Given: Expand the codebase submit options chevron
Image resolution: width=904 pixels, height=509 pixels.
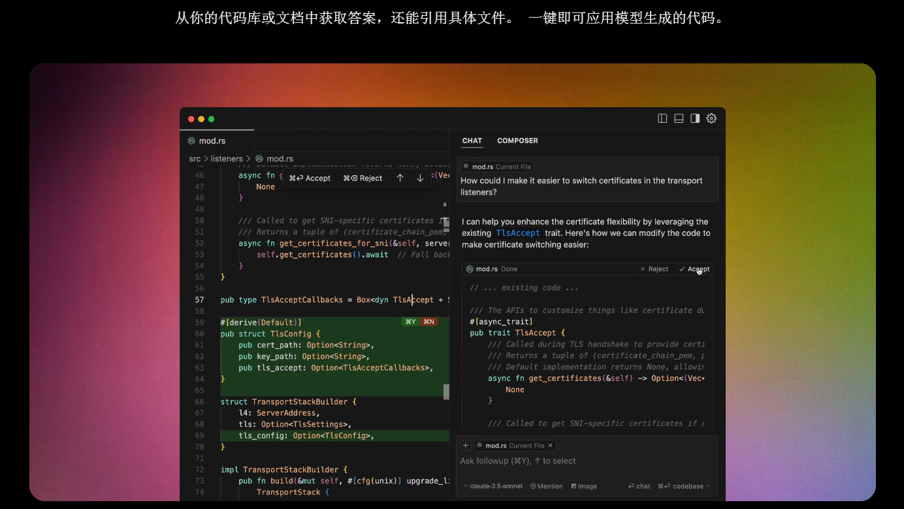Looking at the screenshot, I should (709, 486).
